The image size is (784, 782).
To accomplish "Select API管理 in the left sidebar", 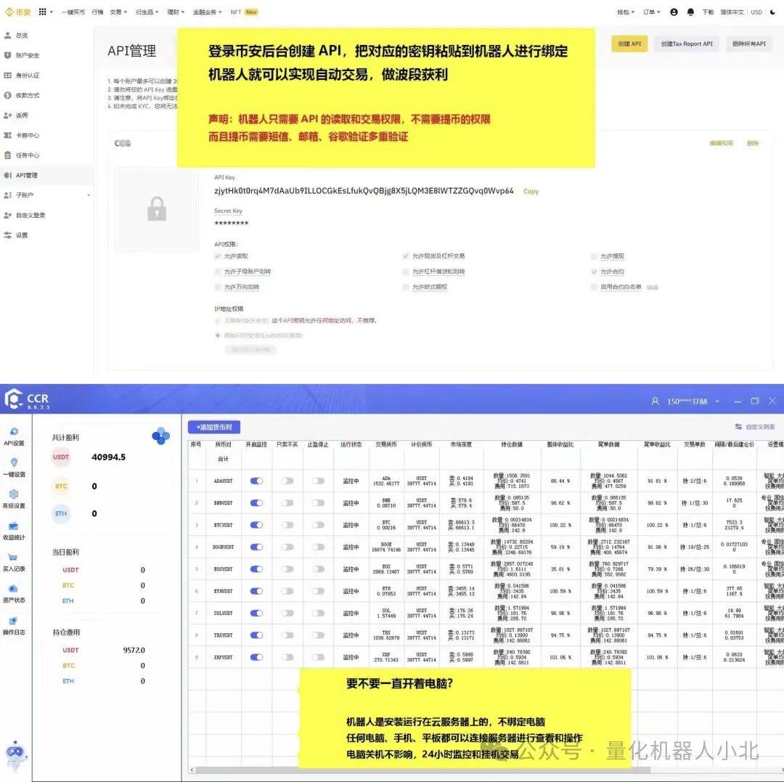I will tap(27, 175).
